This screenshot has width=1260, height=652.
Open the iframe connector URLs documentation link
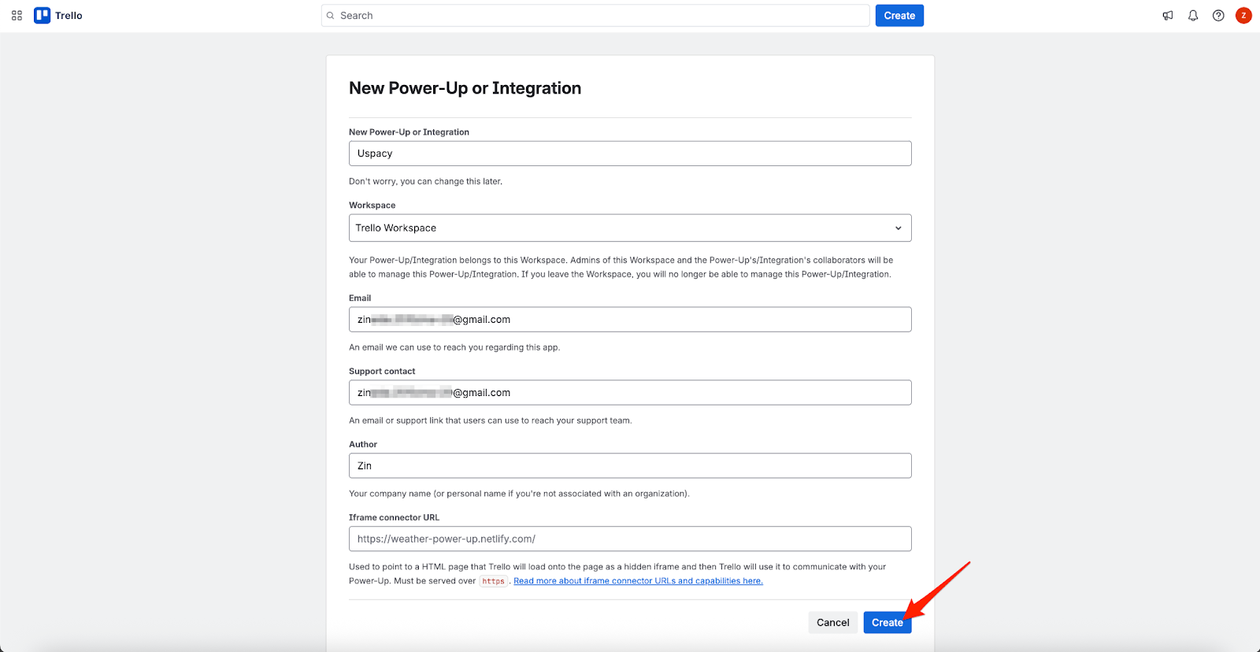638,581
